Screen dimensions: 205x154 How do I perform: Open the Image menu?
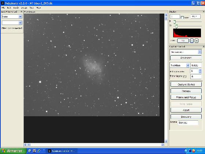pyautogui.click(x=24, y=8)
